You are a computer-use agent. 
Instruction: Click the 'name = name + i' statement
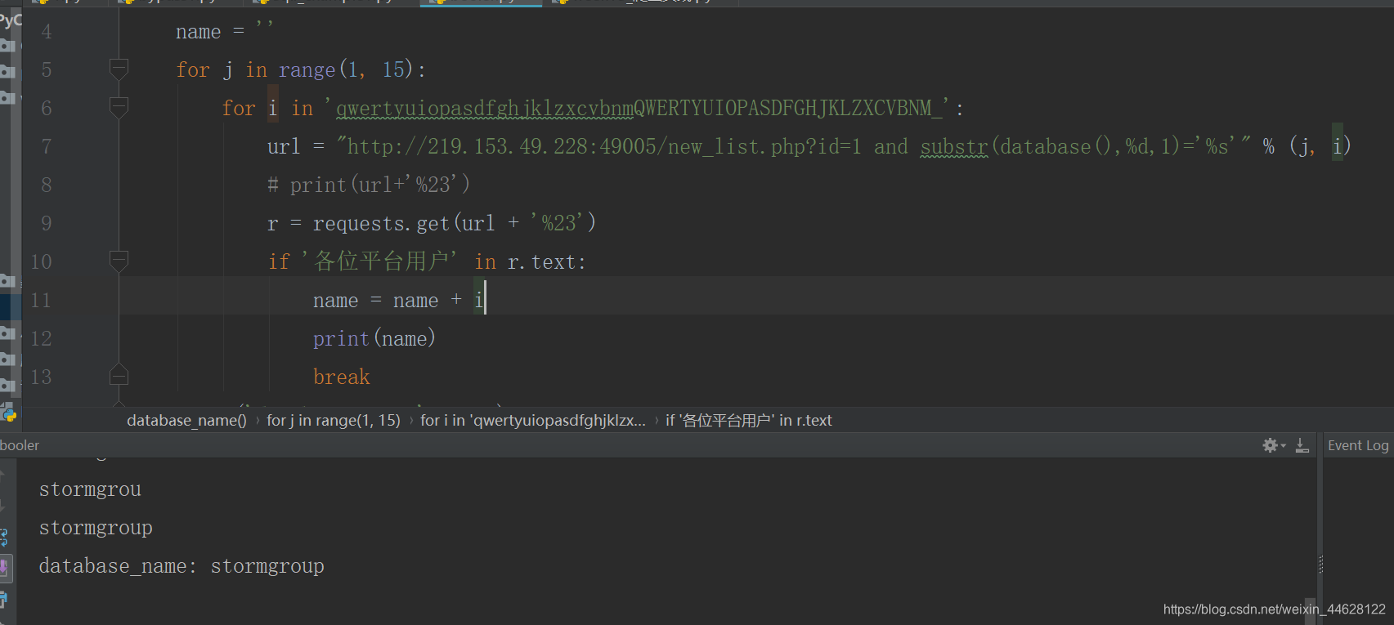click(x=398, y=301)
